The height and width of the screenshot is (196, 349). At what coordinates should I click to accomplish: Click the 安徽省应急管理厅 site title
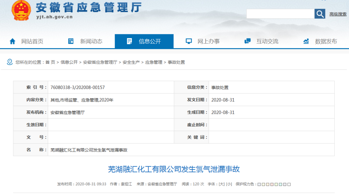(x=89, y=7)
